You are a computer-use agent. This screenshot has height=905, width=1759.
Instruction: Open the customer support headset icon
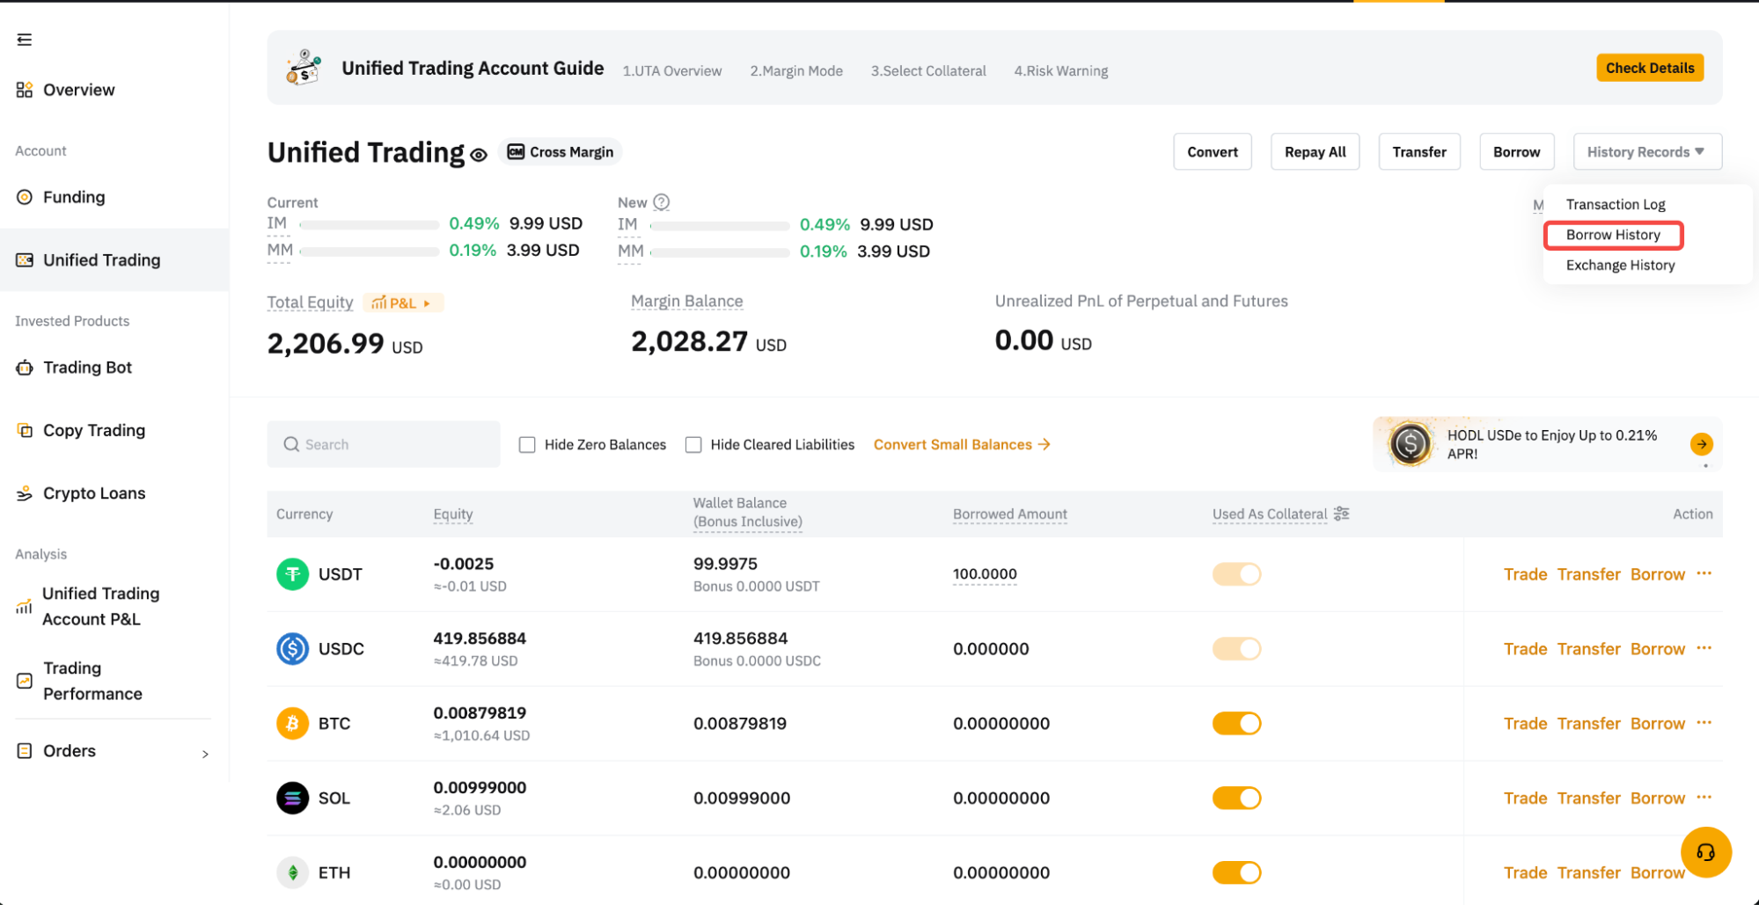[x=1705, y=852]
